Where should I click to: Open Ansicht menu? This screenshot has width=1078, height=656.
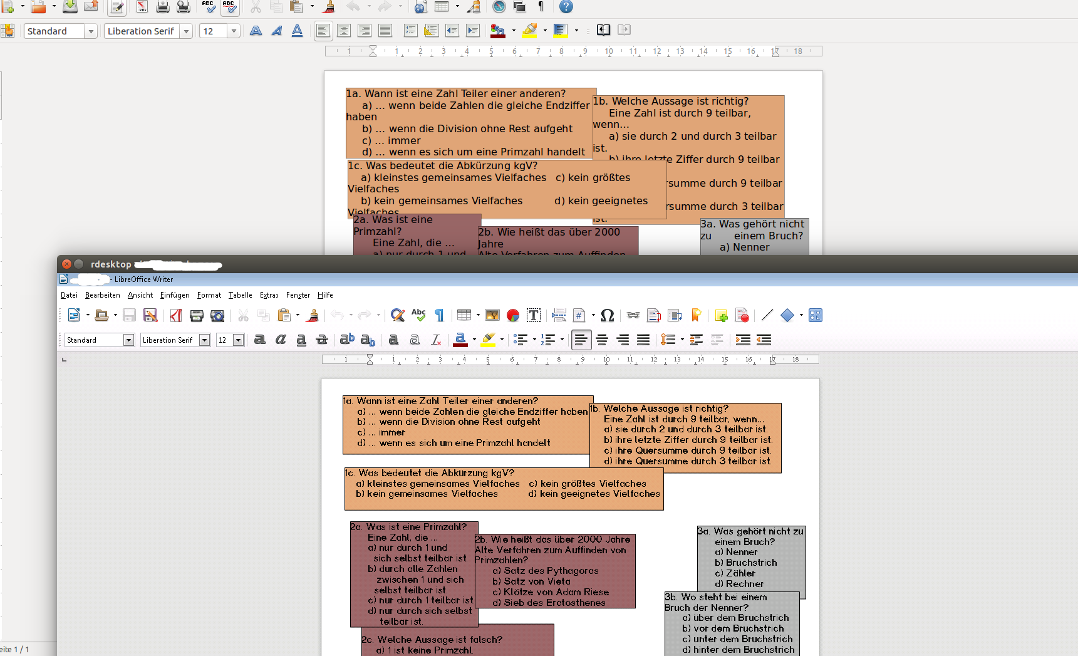coord(140,295)
